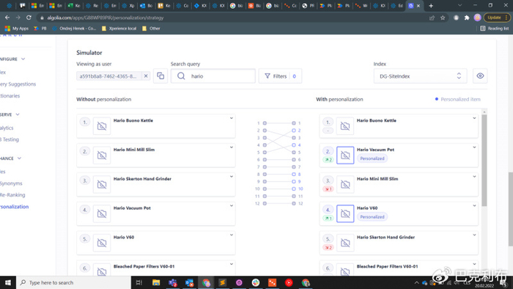Select Personalization in the sidebar
The image size is (513, 289).
[15, 207]
